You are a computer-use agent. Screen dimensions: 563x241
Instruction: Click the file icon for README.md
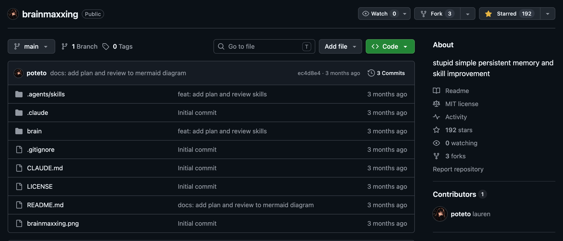[x=19, y=205]
